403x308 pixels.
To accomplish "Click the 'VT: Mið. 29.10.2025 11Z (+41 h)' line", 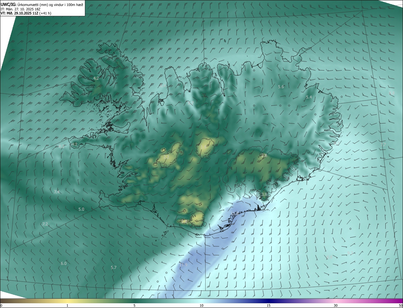I will point(26,13).
